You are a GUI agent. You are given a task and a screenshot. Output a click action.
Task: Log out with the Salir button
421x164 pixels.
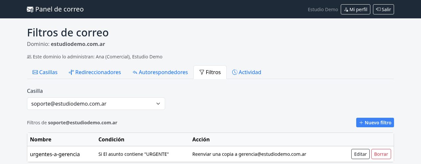coord(384,10)
